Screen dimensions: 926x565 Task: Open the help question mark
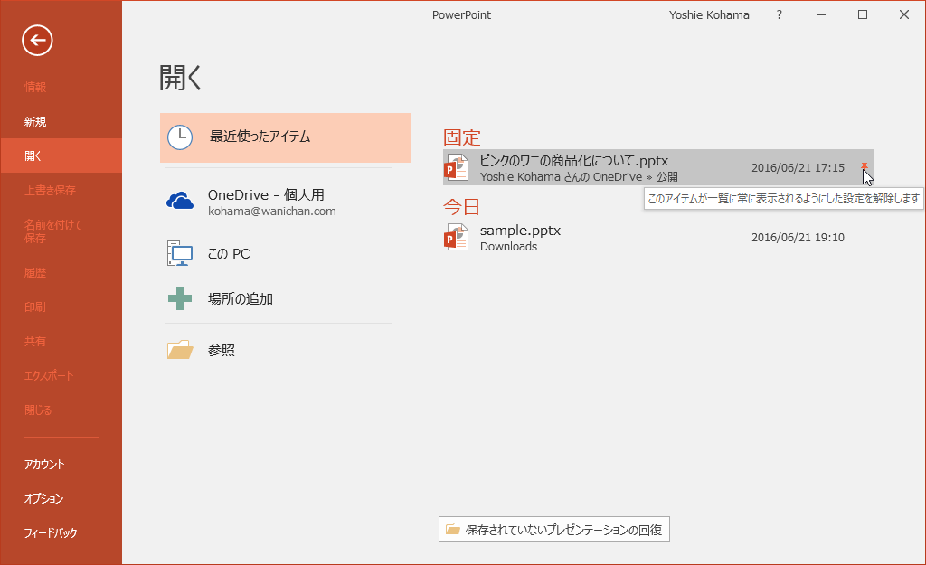779,14
